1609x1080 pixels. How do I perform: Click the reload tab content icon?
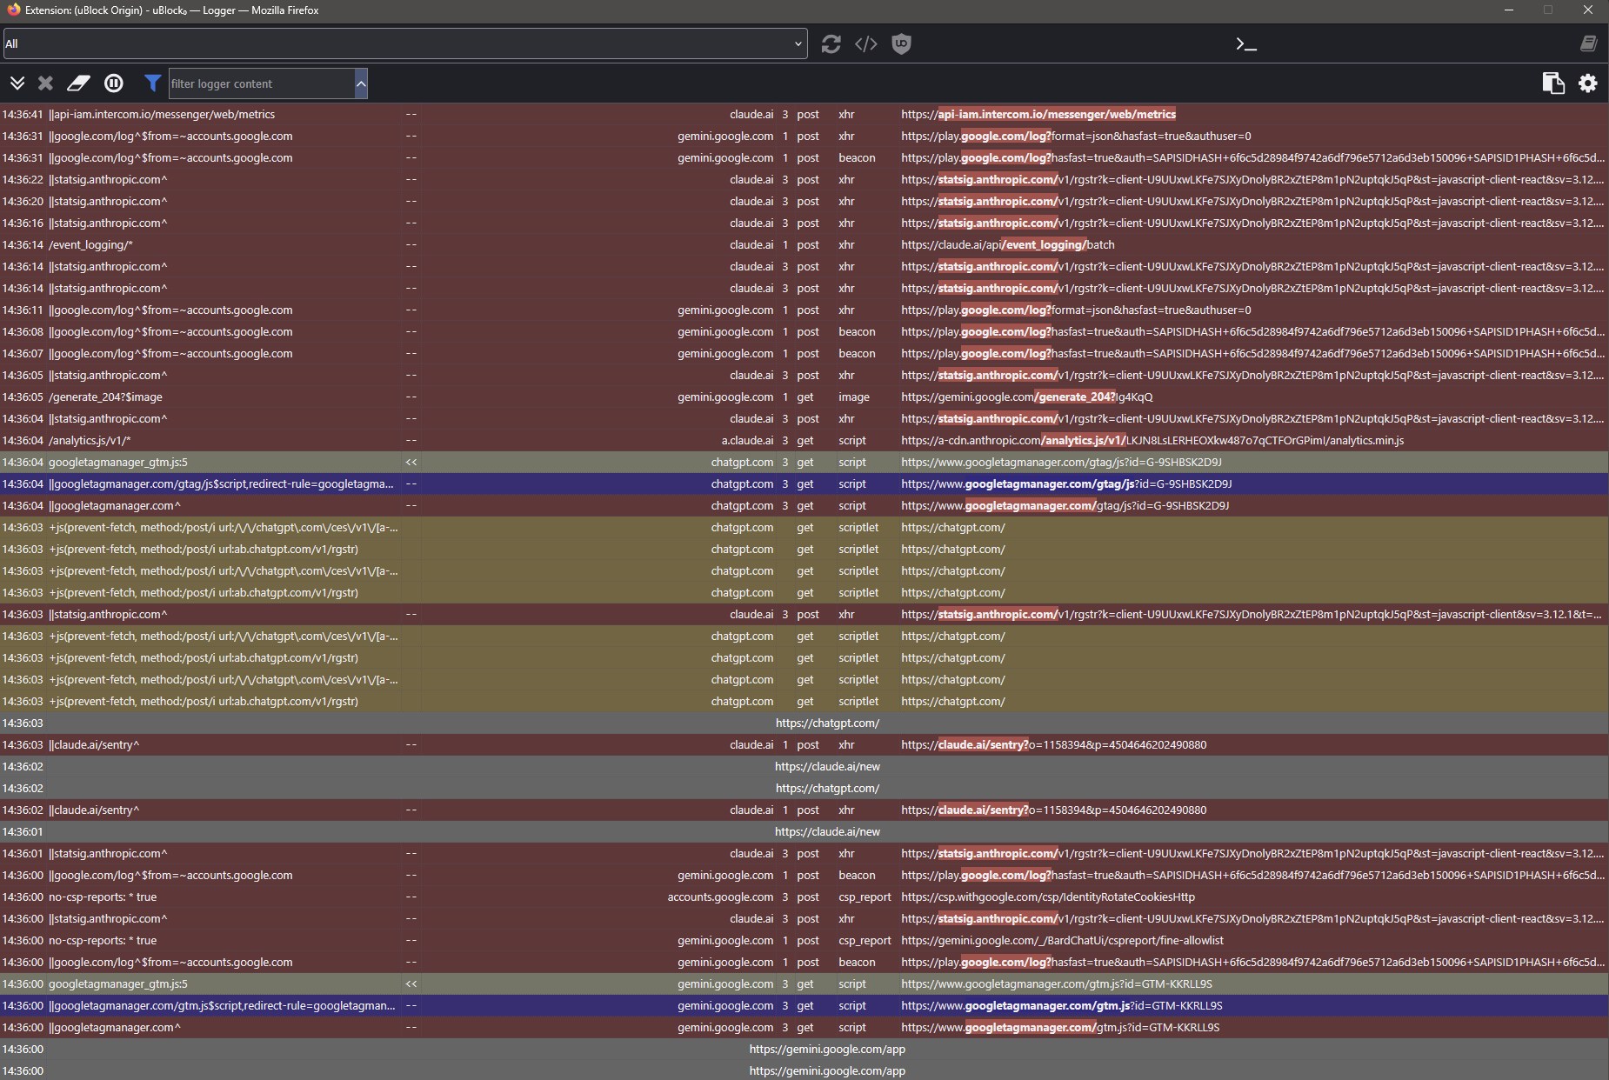pyautogui.click(x=831, y=43)
